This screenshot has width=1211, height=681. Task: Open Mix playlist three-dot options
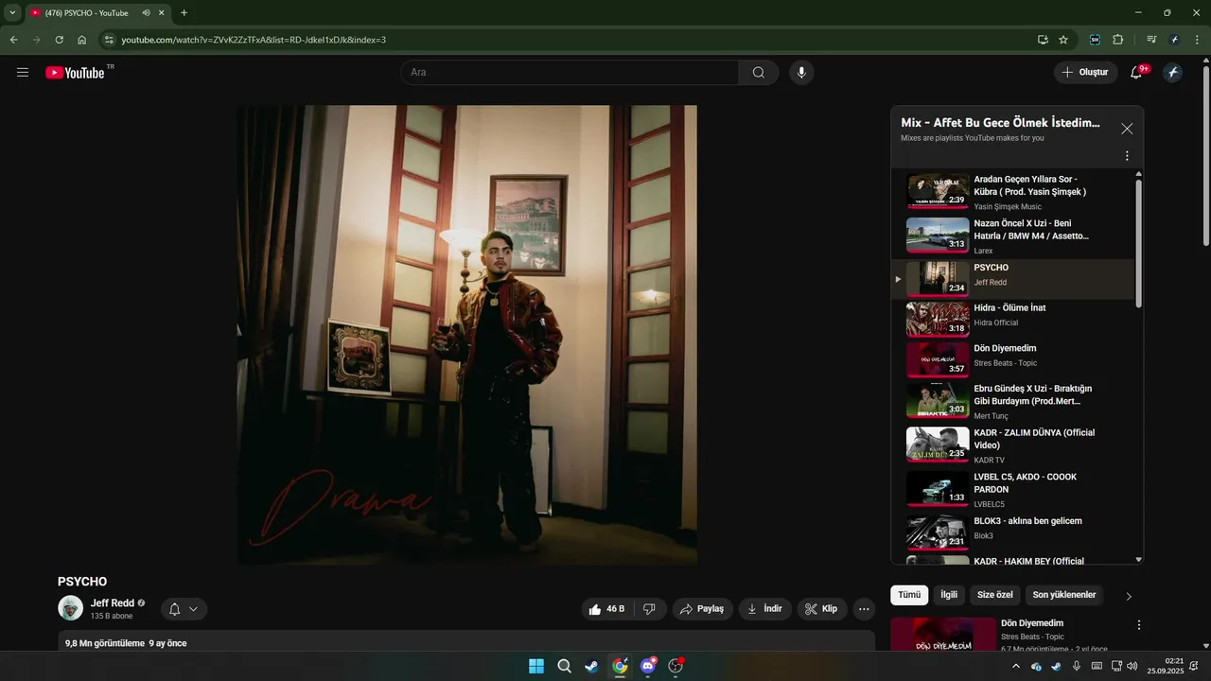point(1127,156)
